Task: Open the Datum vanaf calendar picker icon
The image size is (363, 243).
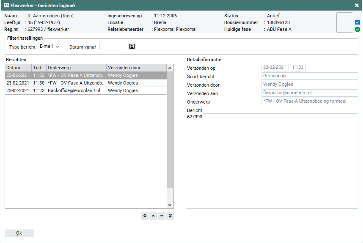Action: coord(132,46)
